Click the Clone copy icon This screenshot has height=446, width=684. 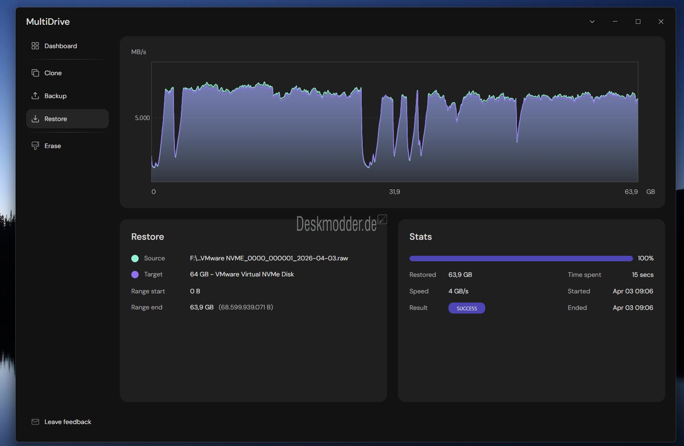pos(35,73)
